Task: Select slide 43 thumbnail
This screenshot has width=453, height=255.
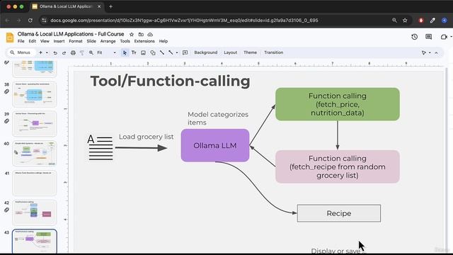Action: tap(35, 242)
